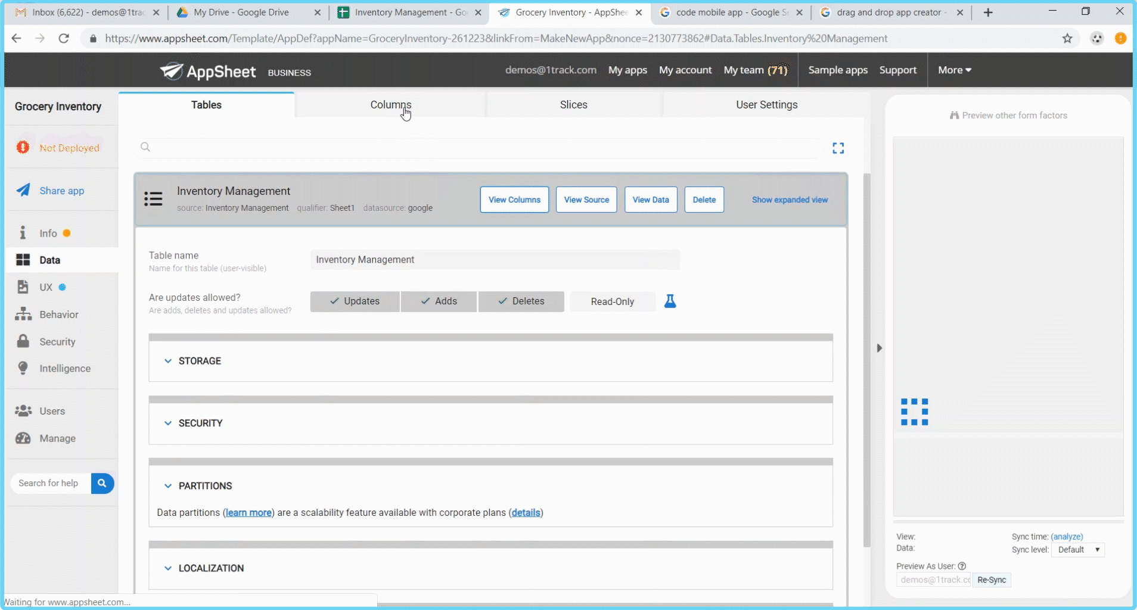Open the Info section in the sidebar
1137x610 pixels.
(48, 233)
